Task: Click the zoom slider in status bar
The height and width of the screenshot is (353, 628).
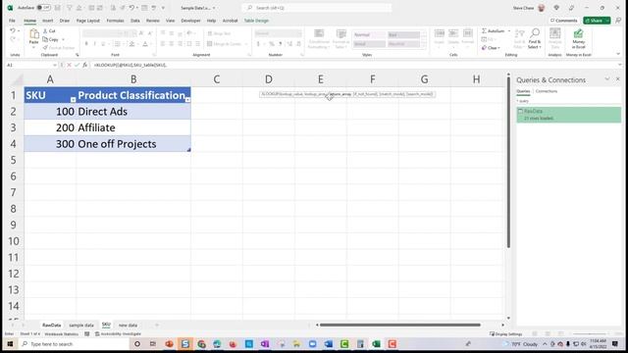Action: [589, 333]
